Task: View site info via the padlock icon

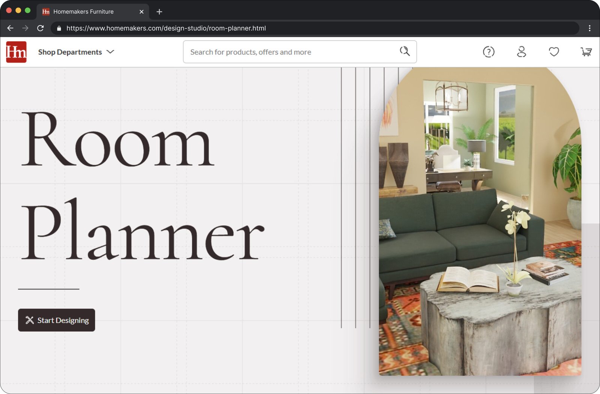Action: pos(59,28)
